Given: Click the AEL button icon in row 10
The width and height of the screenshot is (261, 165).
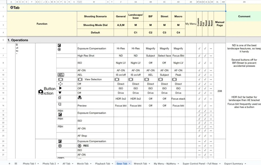Looking at the screenshot, I should 61,75.
